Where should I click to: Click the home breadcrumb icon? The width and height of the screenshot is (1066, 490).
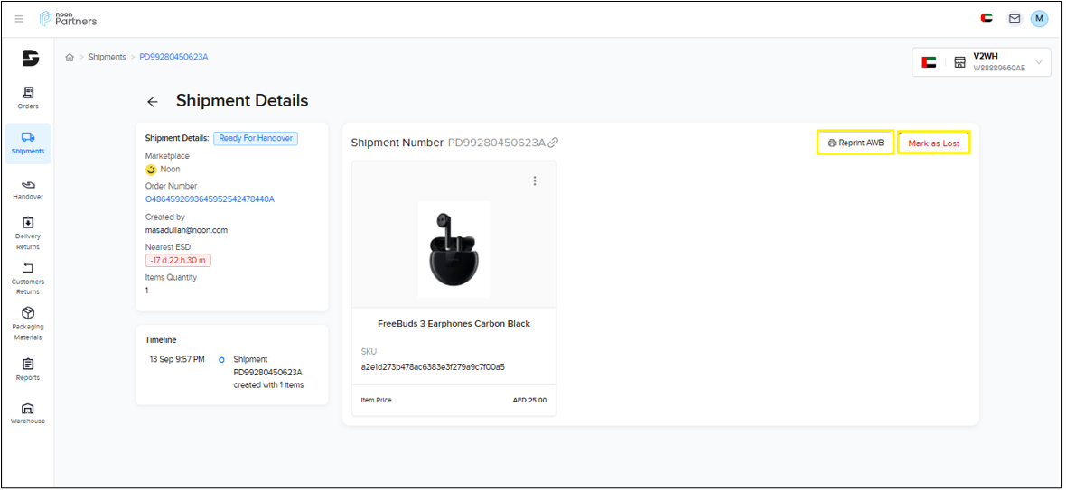(70, 57)
